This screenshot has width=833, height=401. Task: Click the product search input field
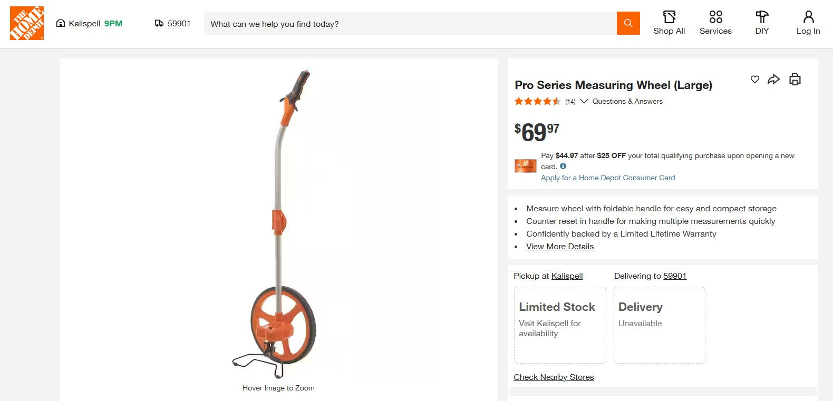click(x=411, y=23)
